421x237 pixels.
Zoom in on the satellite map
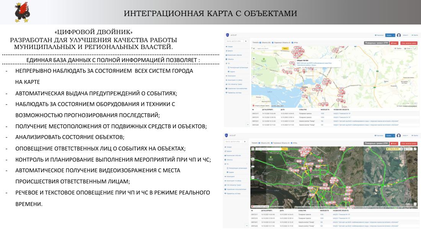pyautogui.click(x=253, y=159)
